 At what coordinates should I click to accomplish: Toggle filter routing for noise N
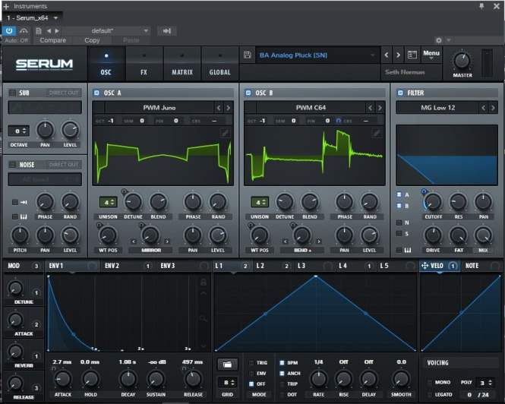[399, 223]
